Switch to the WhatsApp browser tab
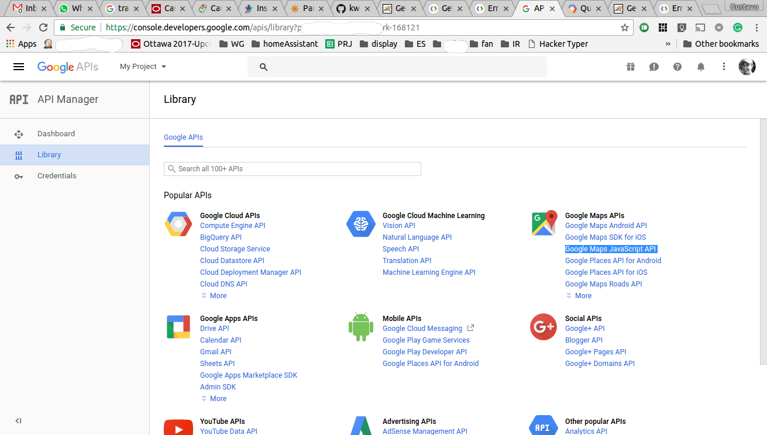 75,9
